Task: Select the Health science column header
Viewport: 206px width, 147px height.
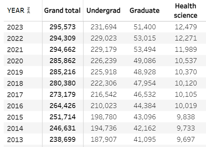Action: coord(186,10)
